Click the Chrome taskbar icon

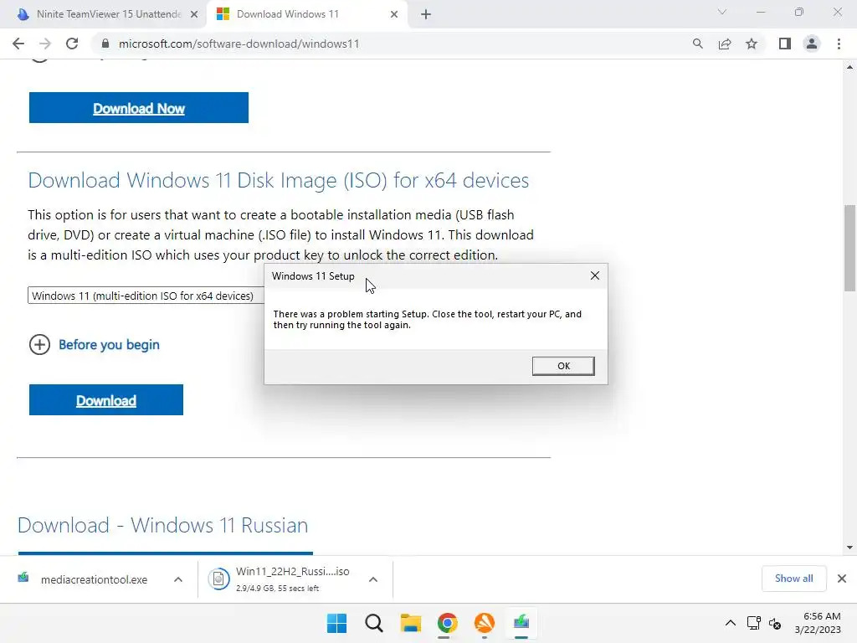coord(448,623)
